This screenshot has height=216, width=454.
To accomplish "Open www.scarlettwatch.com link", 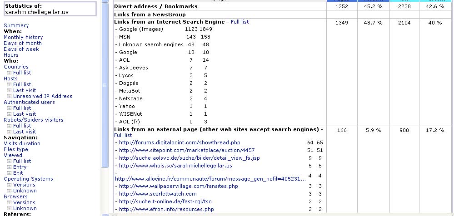I will tap(158, 194).
